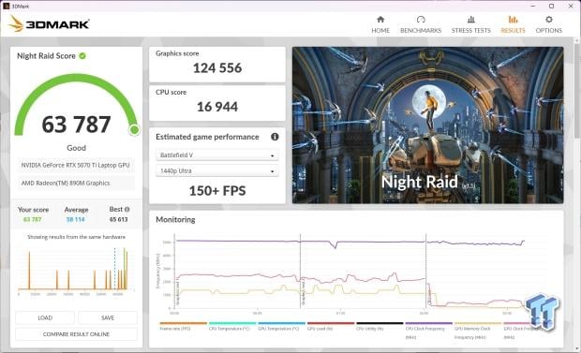This screenshot has height=353, width=581.
Task: Click the CPU score value 16 944
Action: tap(217, 107)
